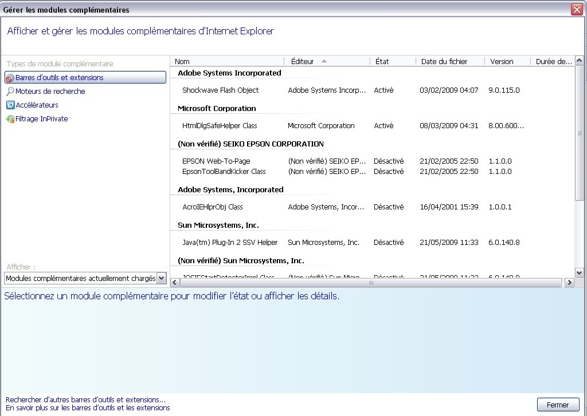Viewport: 587px width, 416px height.
Task: Click version 9.0.115.0 cell
Action: click(504, 90)
